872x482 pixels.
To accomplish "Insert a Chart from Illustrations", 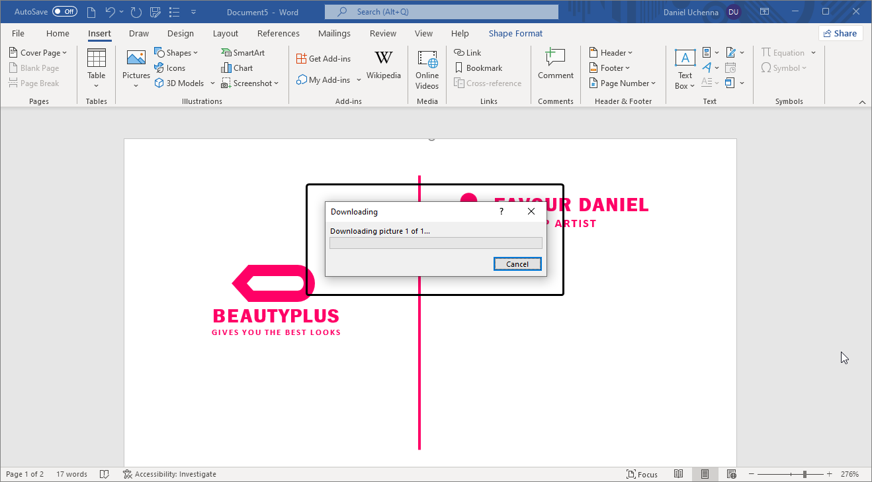I will pos(237,68).
